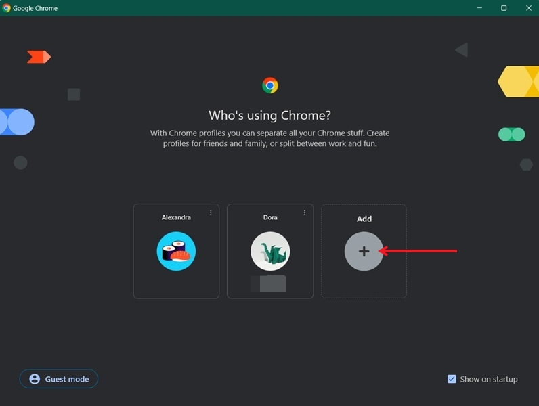Click the Chrome logo above the heading

pyautogui.click(x=270, y=85)
